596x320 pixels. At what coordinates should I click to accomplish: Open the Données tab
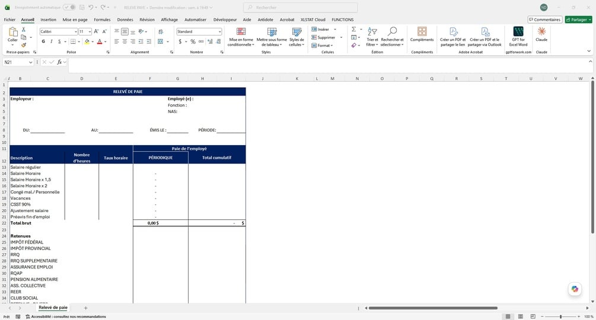coord(125,20)
